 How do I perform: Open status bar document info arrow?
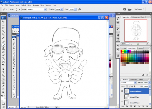(x=56, y=107)
